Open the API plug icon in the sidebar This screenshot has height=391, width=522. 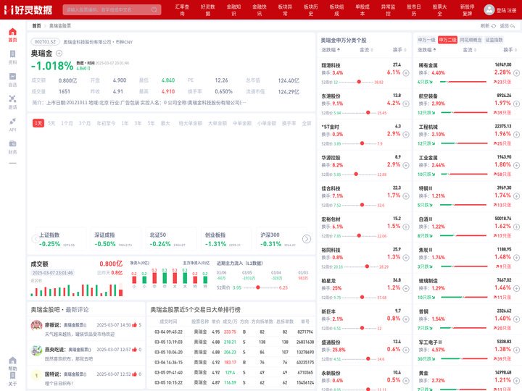(x=12, y=122)
